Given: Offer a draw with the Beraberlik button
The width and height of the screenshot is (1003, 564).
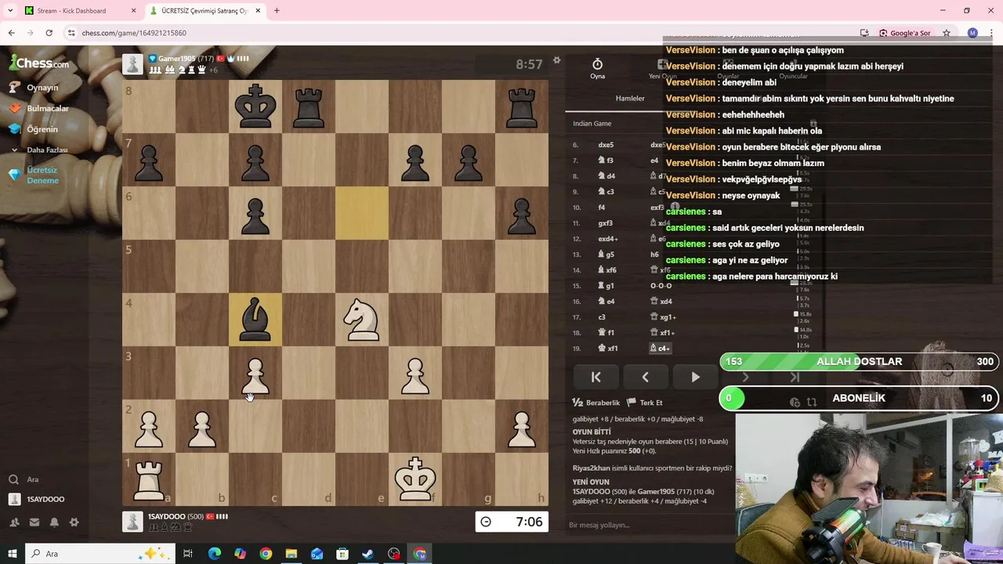Looking at the screenshot, I should [596, 403].
